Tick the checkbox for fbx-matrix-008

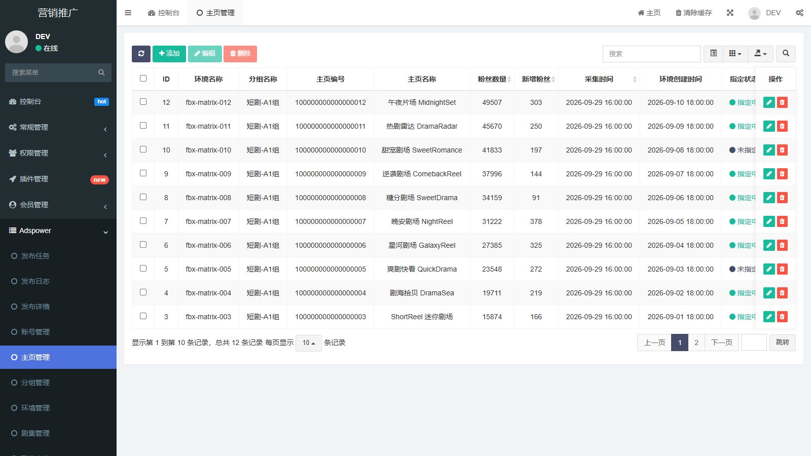(x=143, y=197)
